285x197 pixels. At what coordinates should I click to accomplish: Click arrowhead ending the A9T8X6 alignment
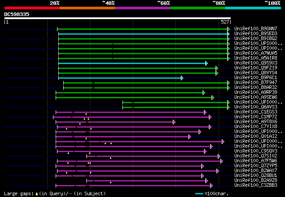174,122
